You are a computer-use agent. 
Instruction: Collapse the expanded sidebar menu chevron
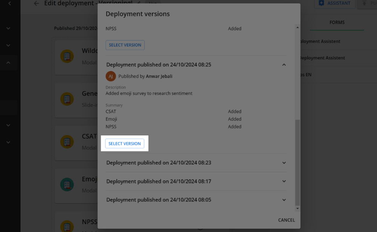tap(8, 63)
